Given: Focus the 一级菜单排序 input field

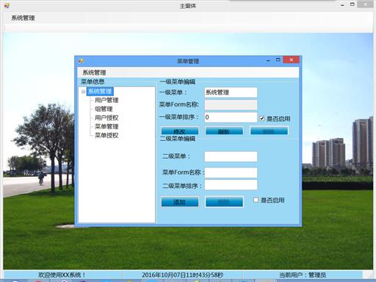Looking at the screenshot, I should [231, 117].
